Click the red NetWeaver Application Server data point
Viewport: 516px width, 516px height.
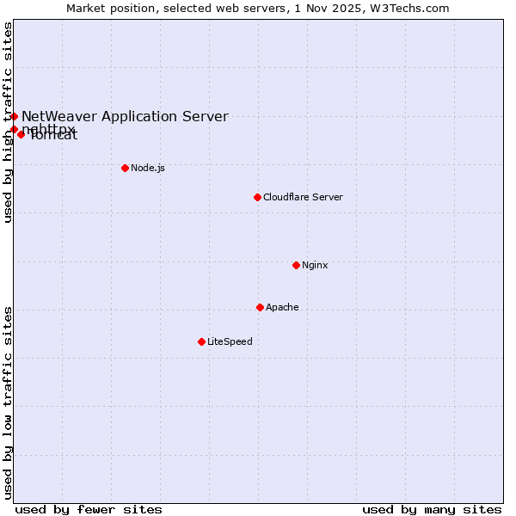[15, 116]
